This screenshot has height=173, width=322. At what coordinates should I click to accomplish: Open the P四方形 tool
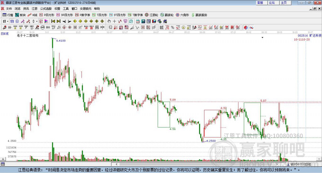pyautogui.click(x=47, y=15)
